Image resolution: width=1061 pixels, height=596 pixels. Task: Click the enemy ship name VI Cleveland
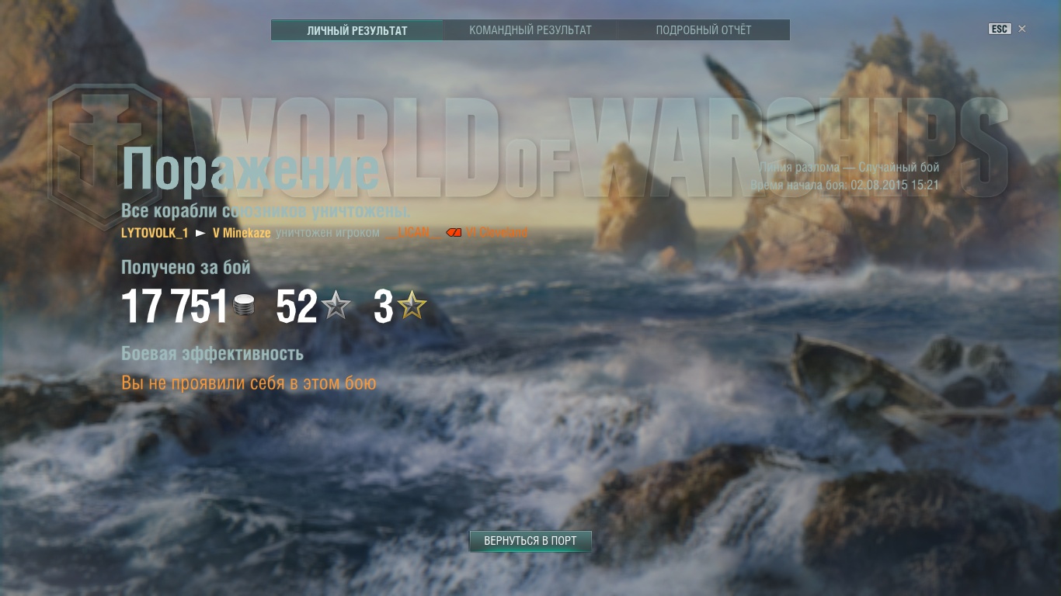(497, 233)
